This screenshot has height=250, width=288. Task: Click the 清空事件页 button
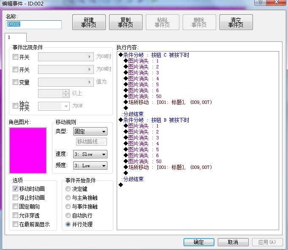[x=236, y=22]
